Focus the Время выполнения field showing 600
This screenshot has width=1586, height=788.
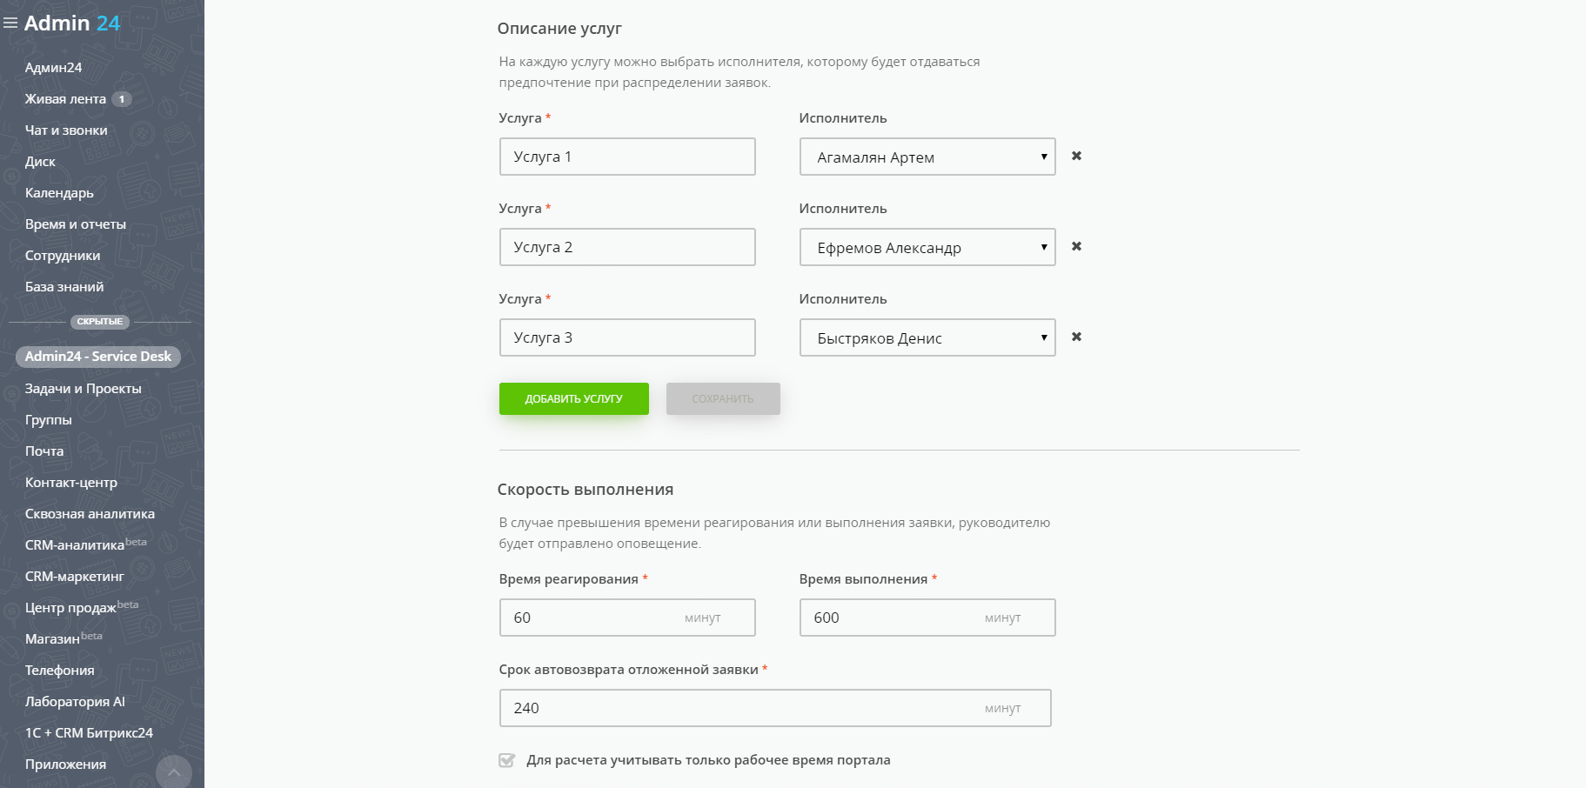pos(892,618)
